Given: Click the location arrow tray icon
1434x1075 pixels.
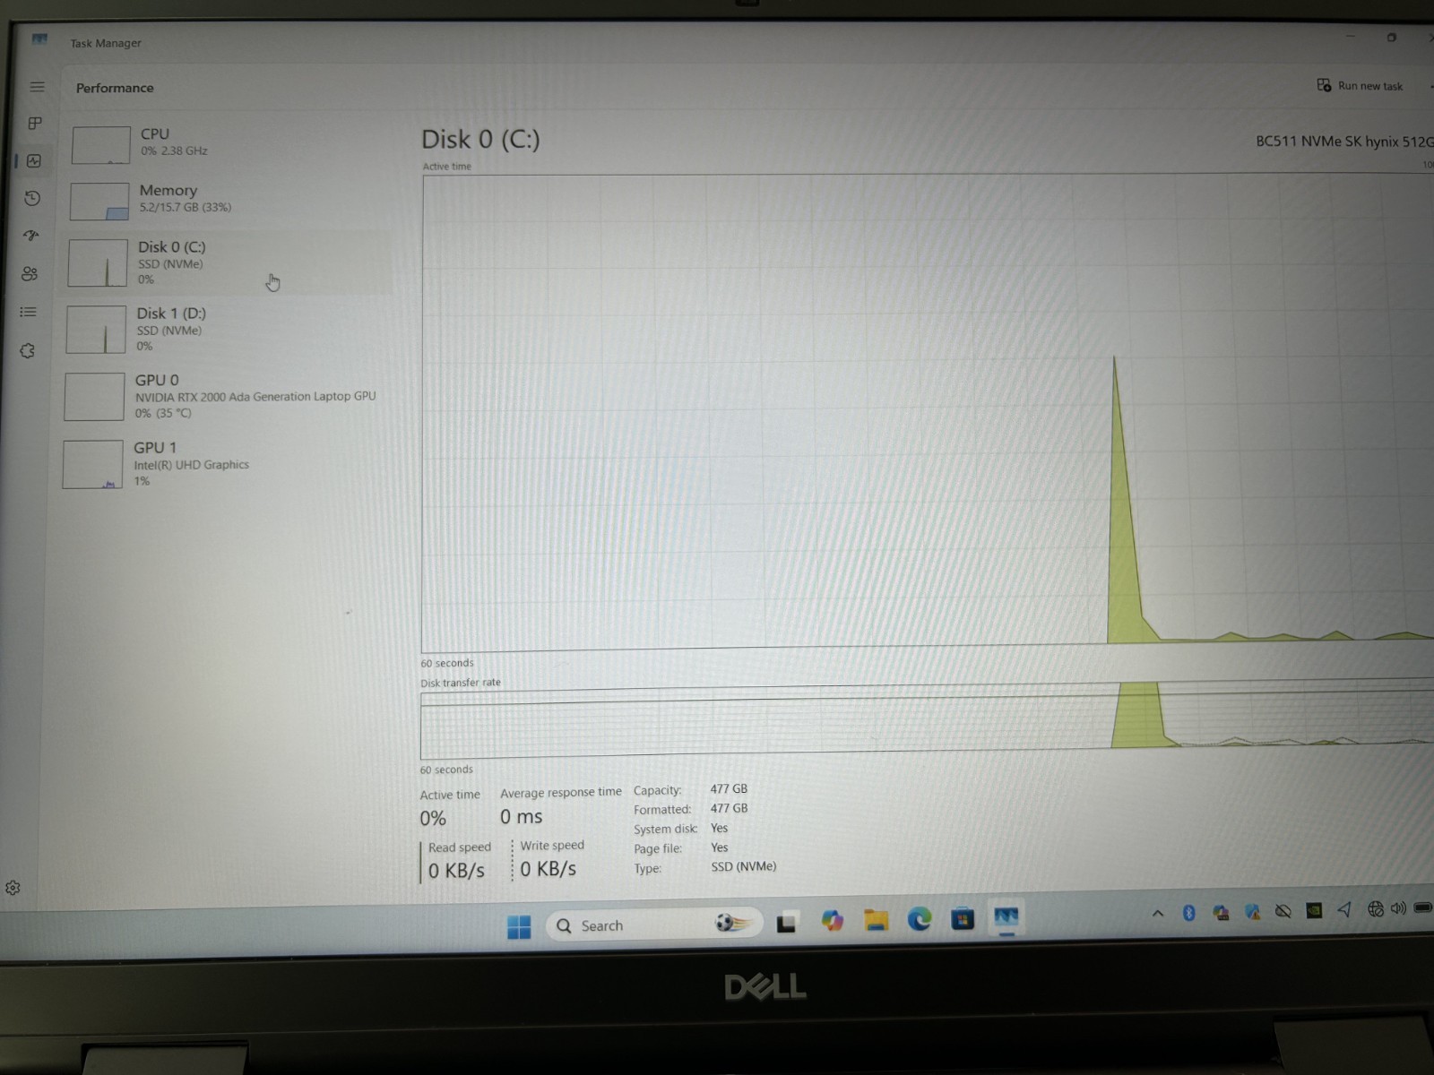Looking at the screenshot, I should click(x=1344, y=909).
